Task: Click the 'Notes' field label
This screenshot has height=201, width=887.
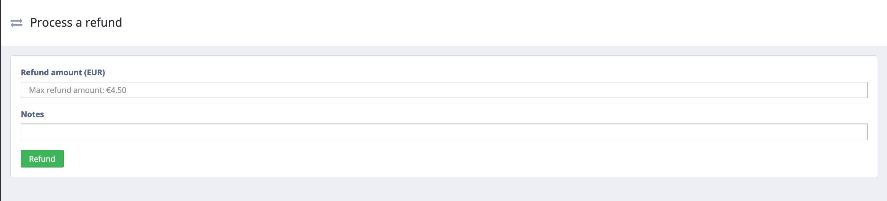Action: [32, 114]
